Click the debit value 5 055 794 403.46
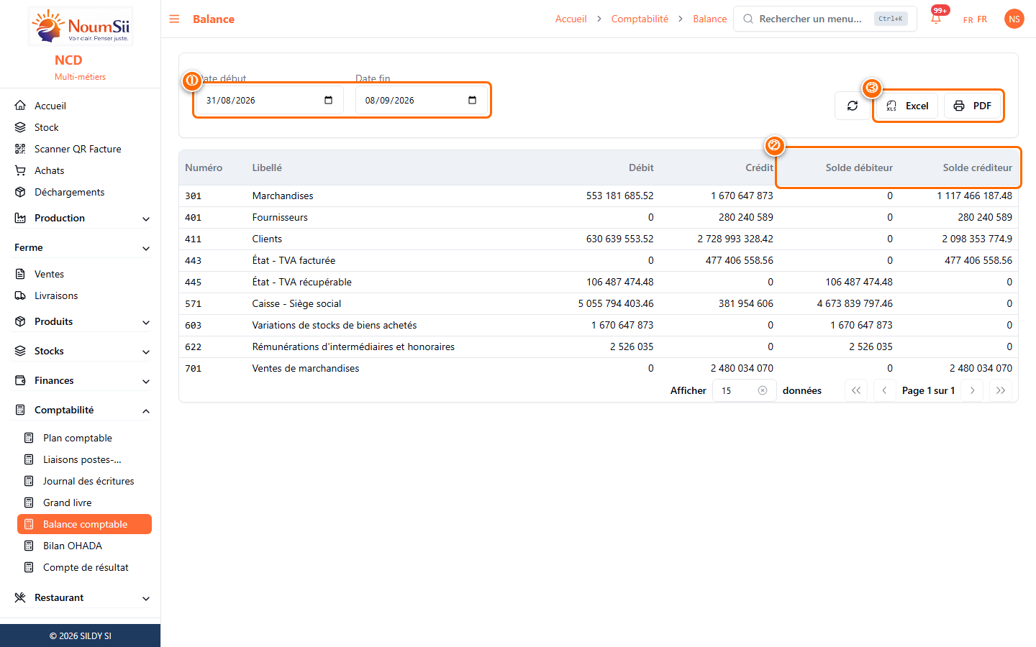The height and width of the screenshot is (647, 1036). coord(616,303)
